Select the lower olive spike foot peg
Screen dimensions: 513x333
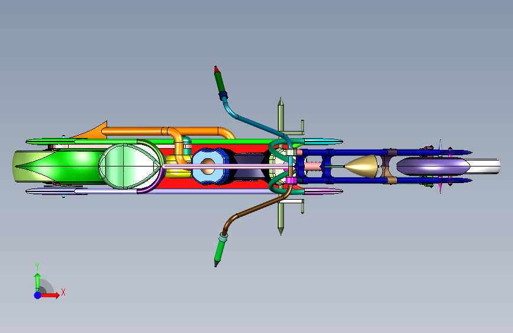(280, 218)
